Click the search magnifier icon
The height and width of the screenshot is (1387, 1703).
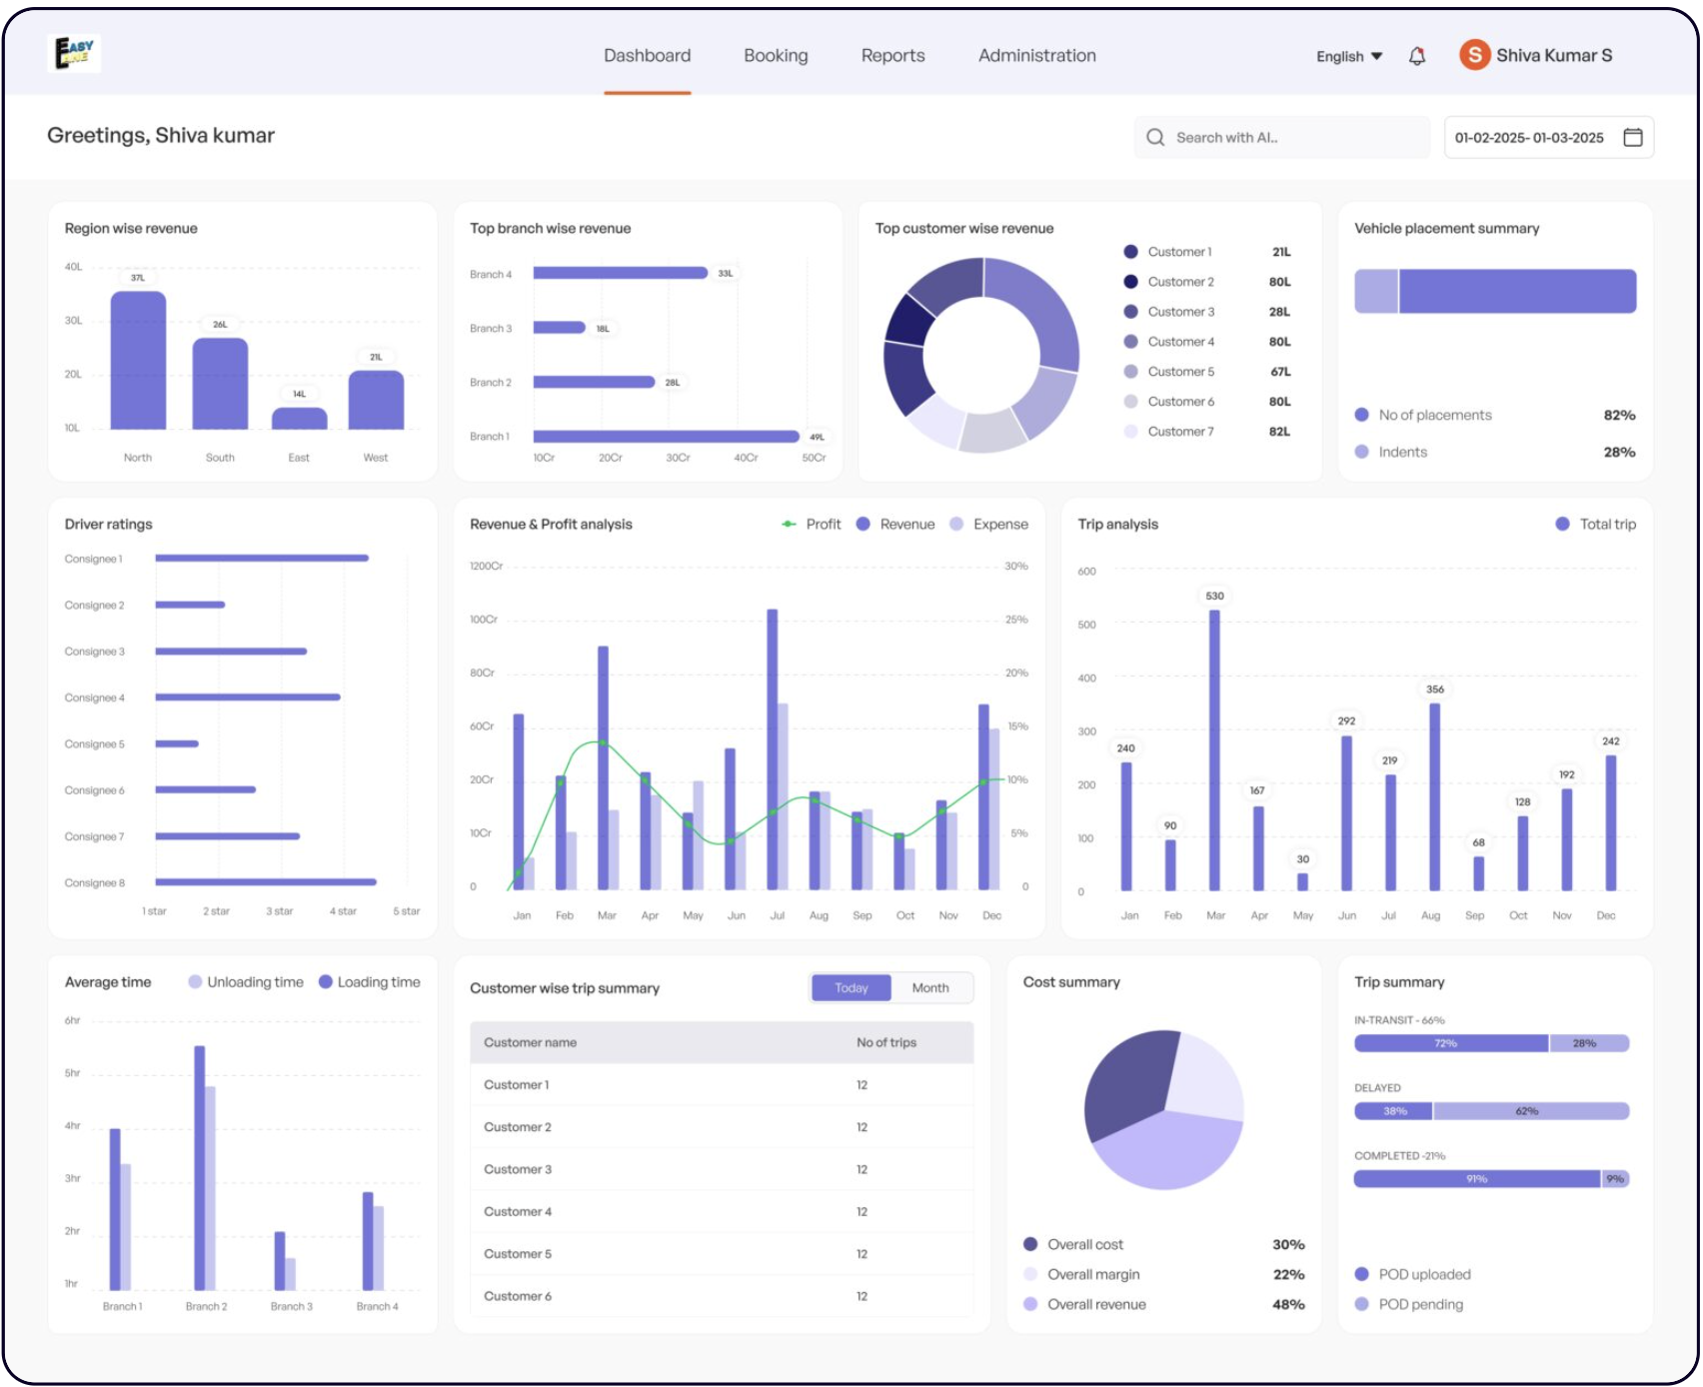click(x=1155, y=138)
